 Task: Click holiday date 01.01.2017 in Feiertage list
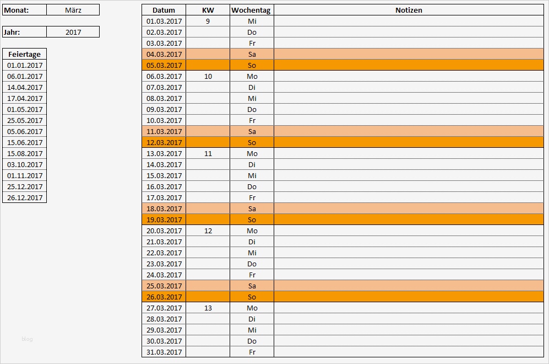click(24, 65)
